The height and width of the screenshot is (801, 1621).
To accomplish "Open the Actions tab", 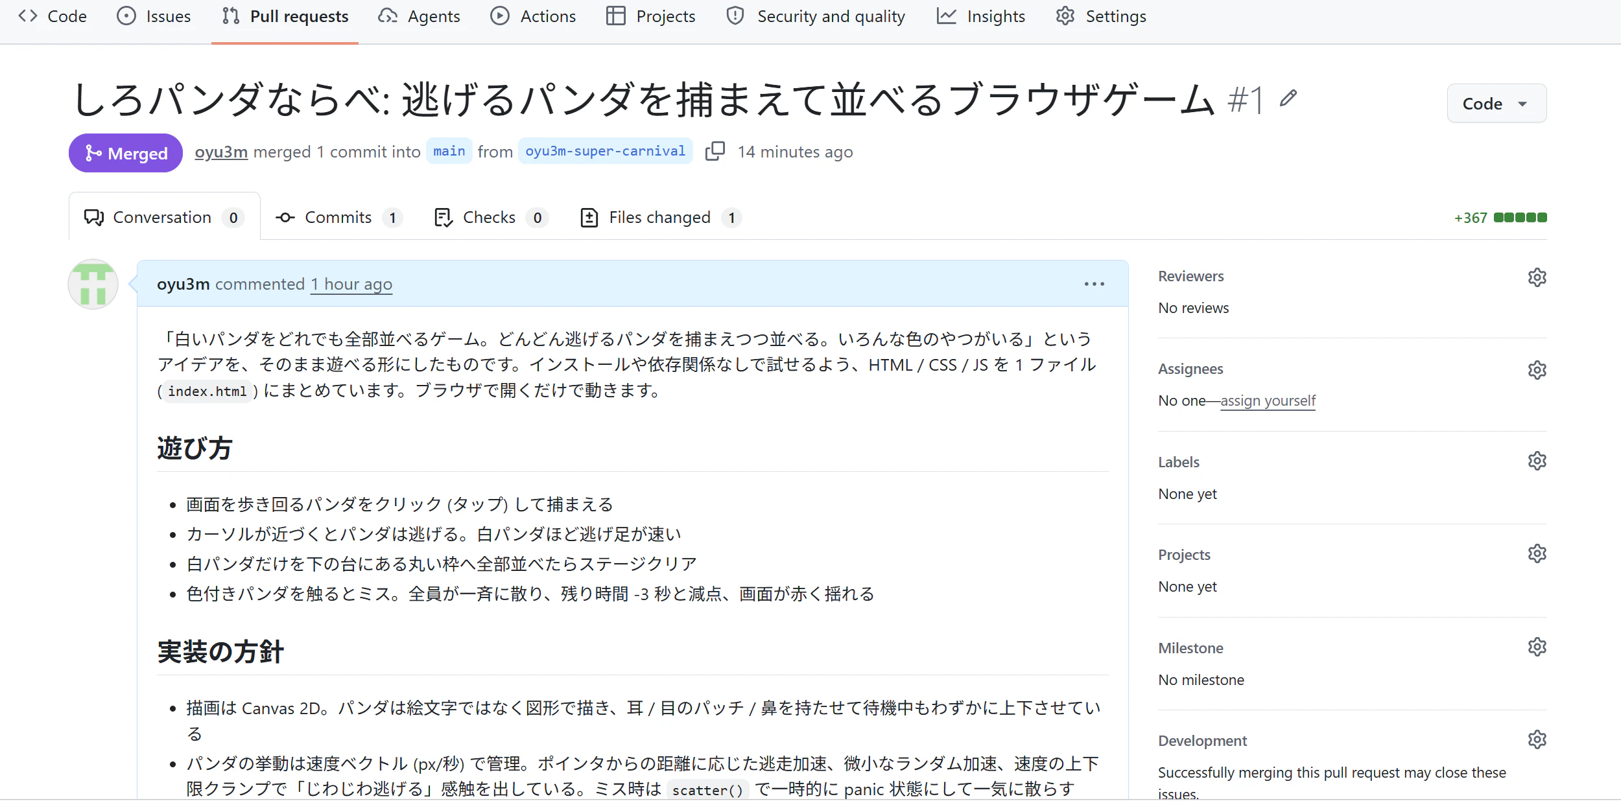I will (533, 16).
